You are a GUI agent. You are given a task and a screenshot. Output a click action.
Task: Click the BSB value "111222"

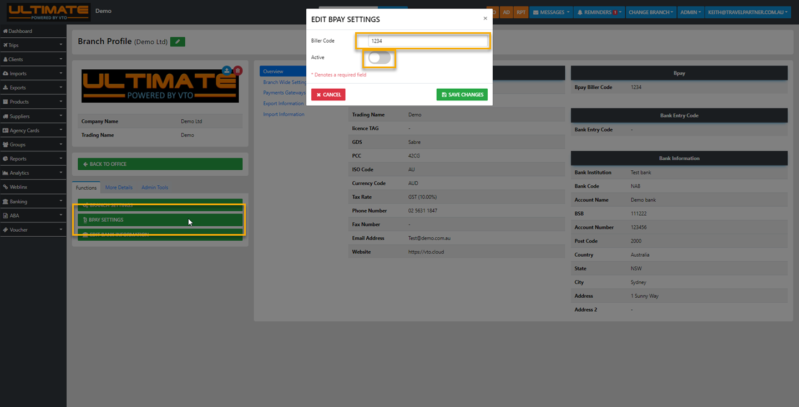coord(639,213)
